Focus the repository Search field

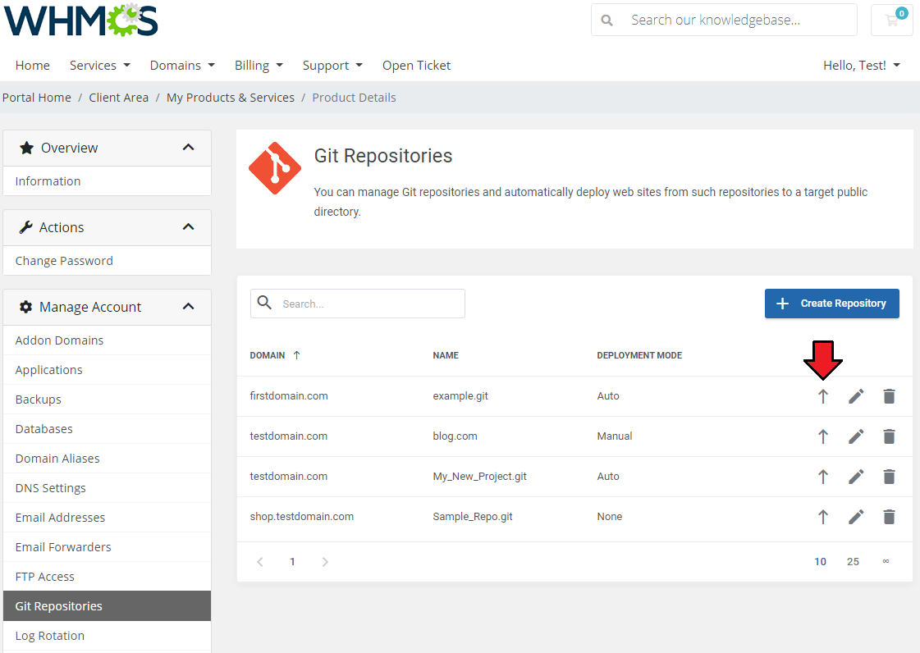tap(358, 304)
